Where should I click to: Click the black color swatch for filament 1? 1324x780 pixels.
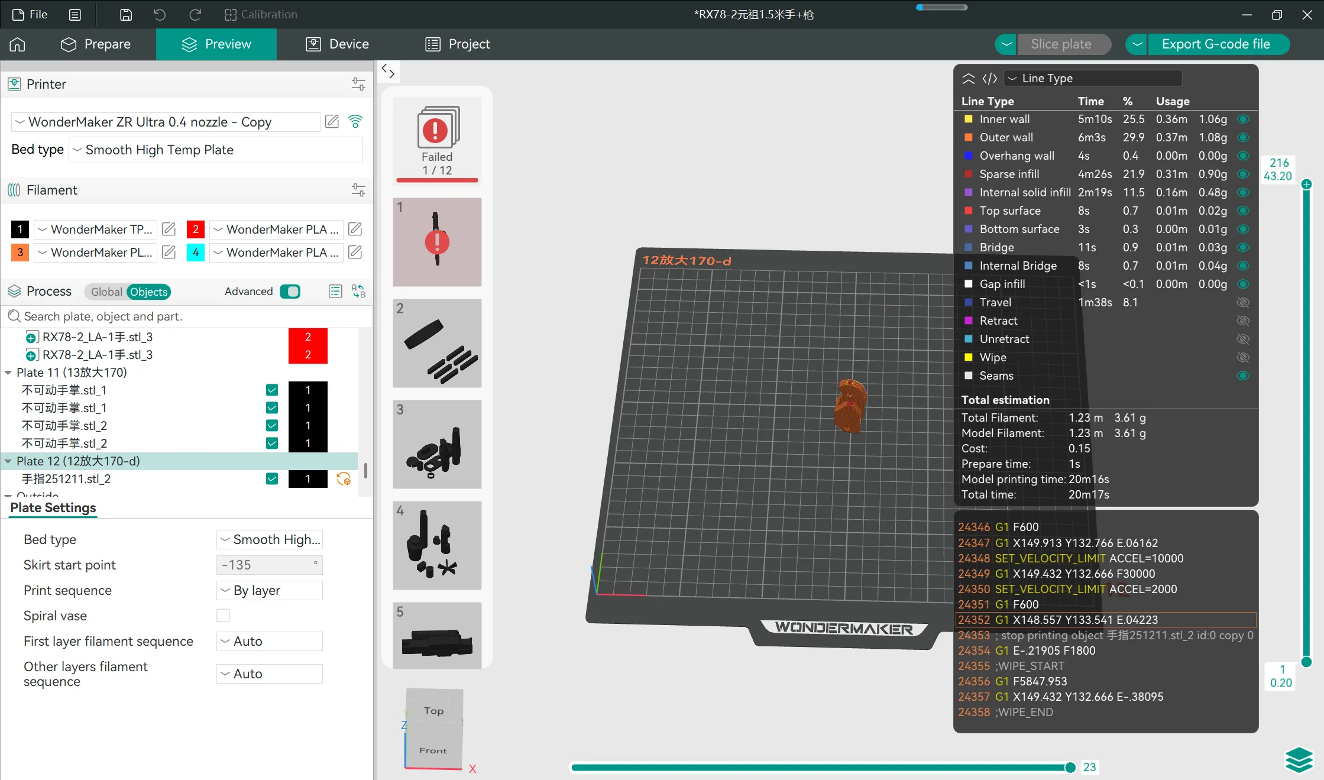20,229
